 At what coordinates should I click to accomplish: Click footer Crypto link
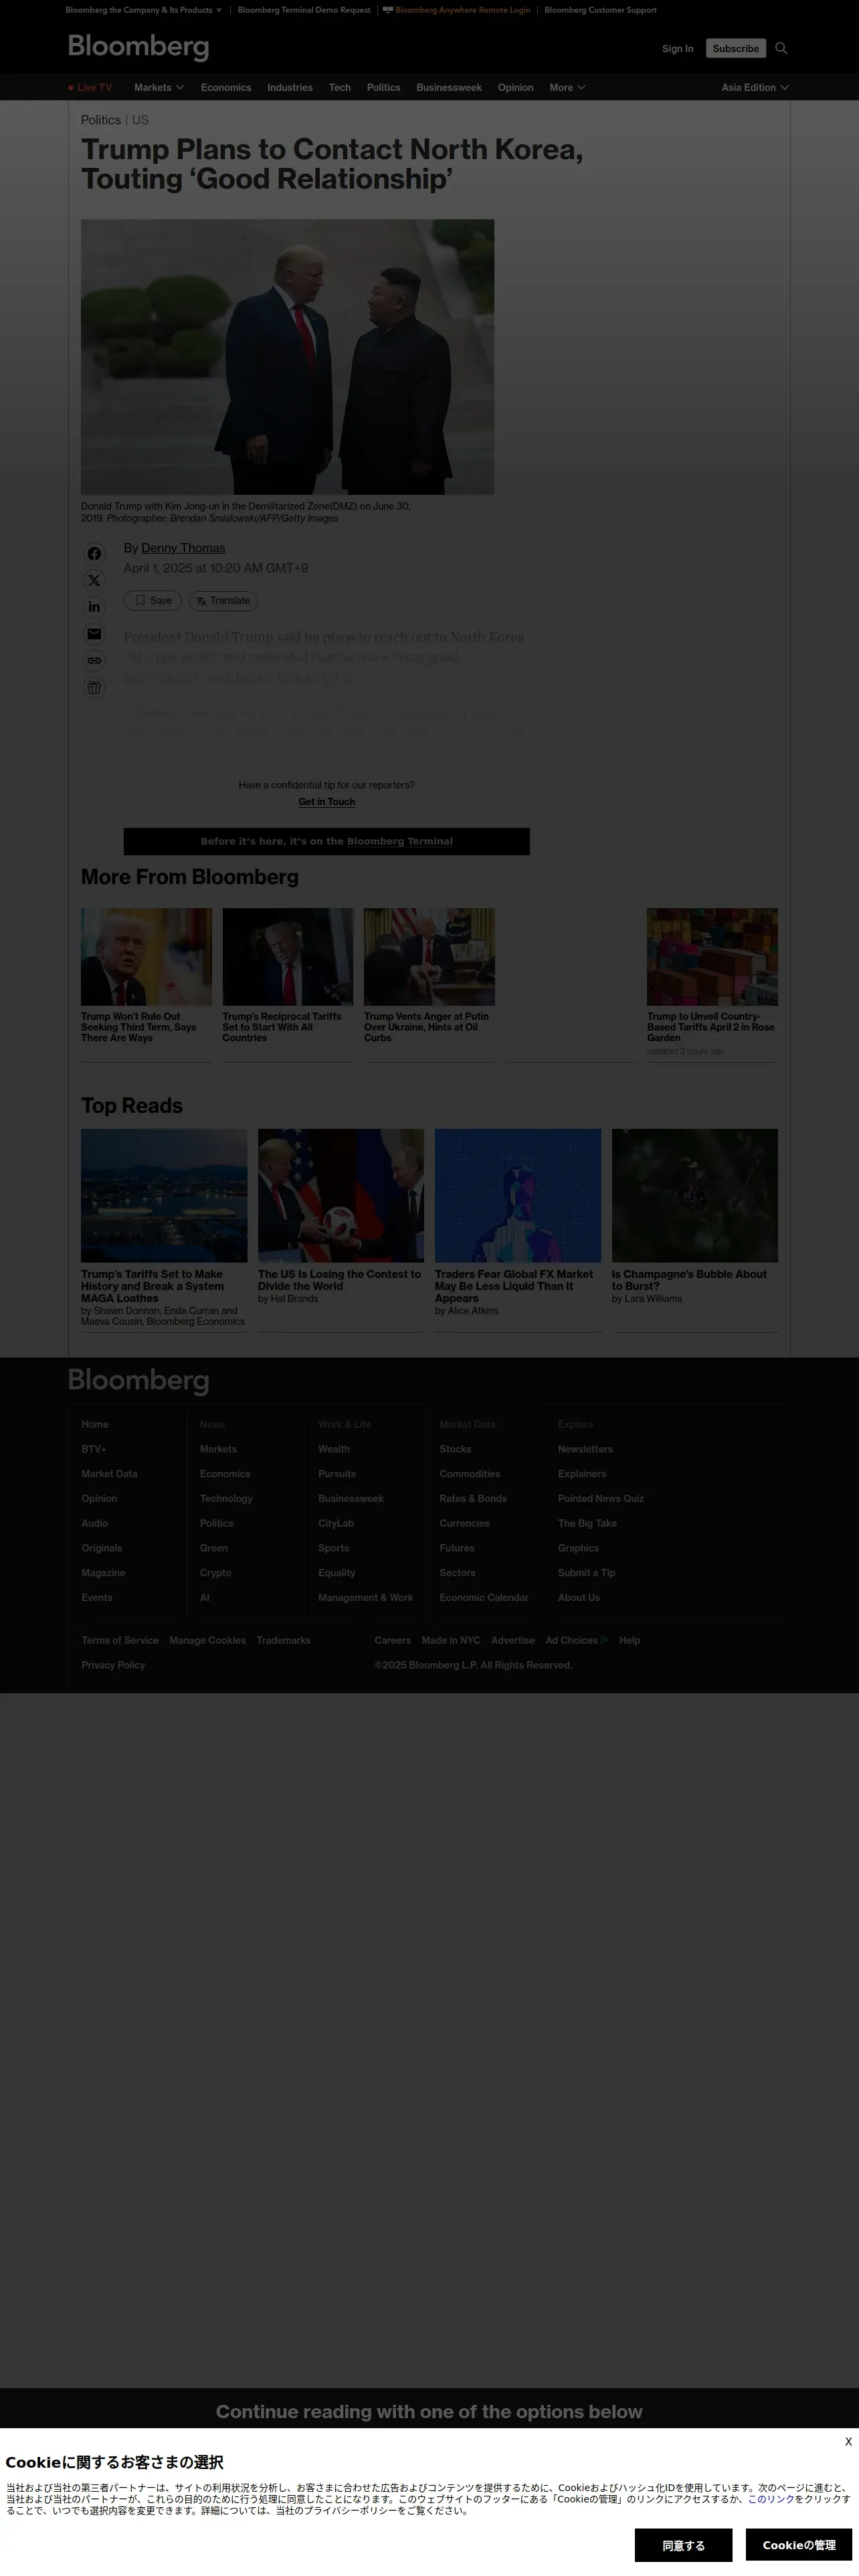[215, 1573]
